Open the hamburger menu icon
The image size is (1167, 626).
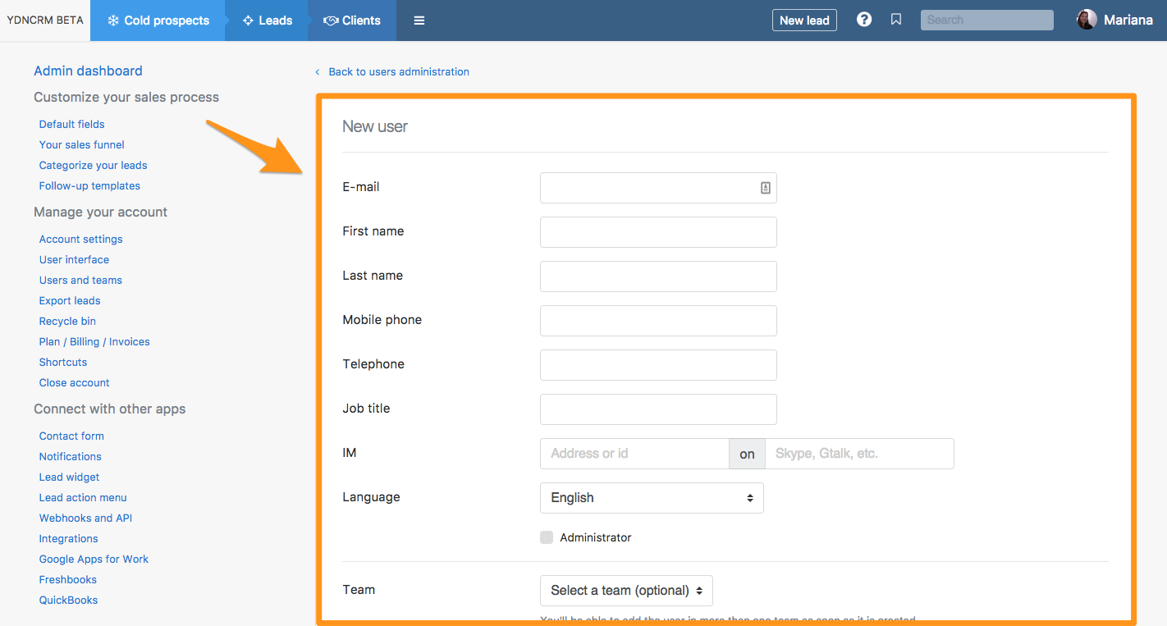[x=419, y=21]
